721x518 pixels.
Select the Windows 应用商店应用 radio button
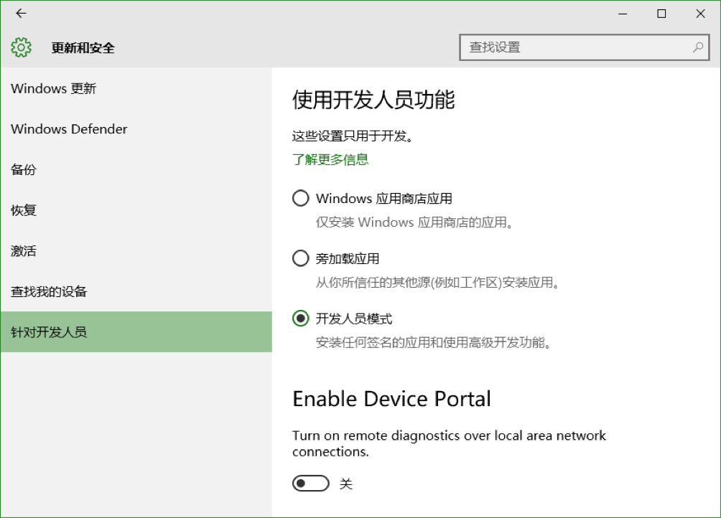click(x=300, y=198)
